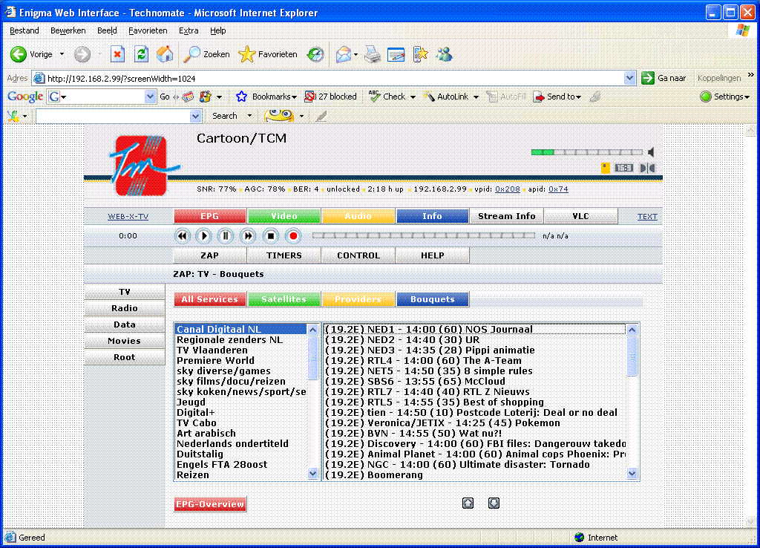760x548 pixels.
Task: Open the WEB-X-TV link
Action: (x=128, y=217)
